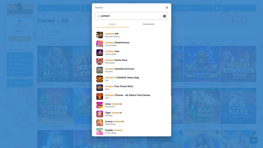Choose Jackpot Five Times Wins result

119,88
